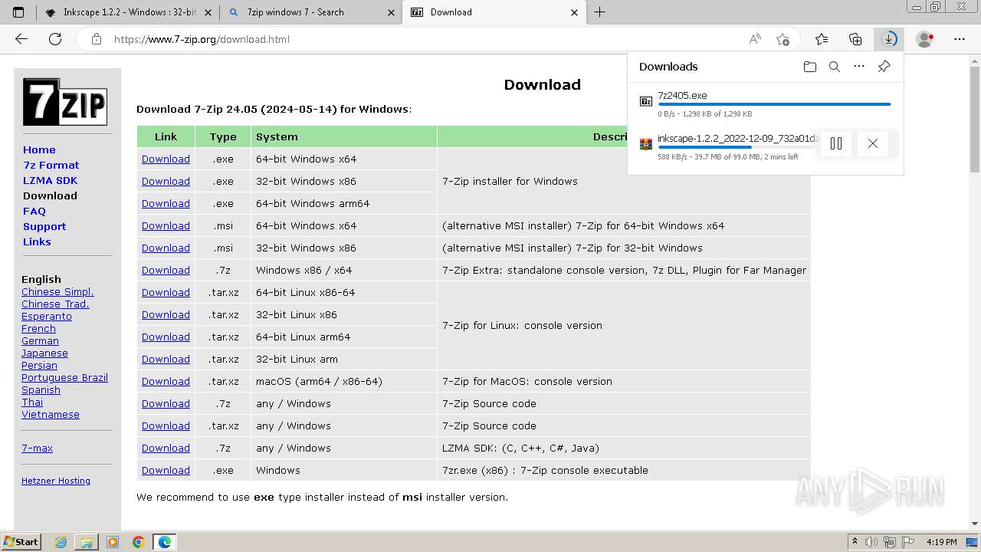Open Links page
The height and width of the screenshot is (552, 981).
37,242
